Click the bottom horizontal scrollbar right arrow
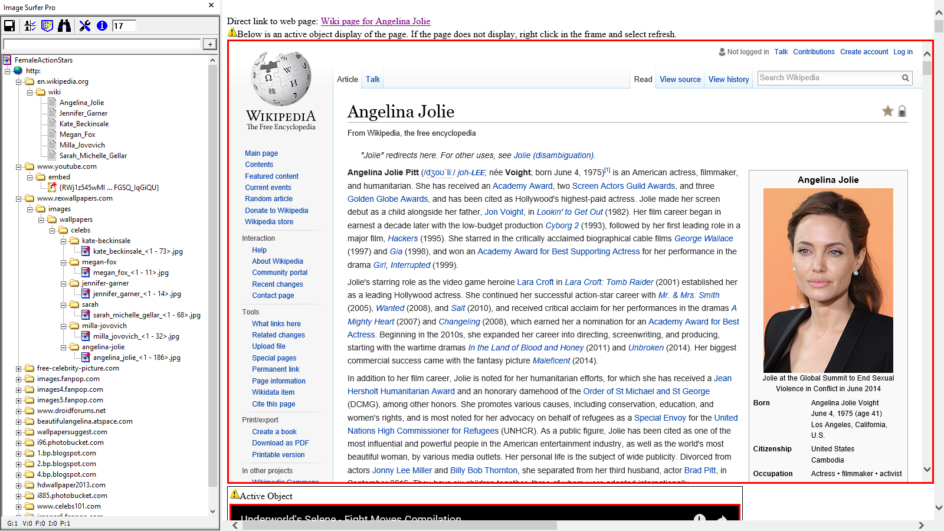This screenshot has height=531, width=944. [x=921, y=525]
